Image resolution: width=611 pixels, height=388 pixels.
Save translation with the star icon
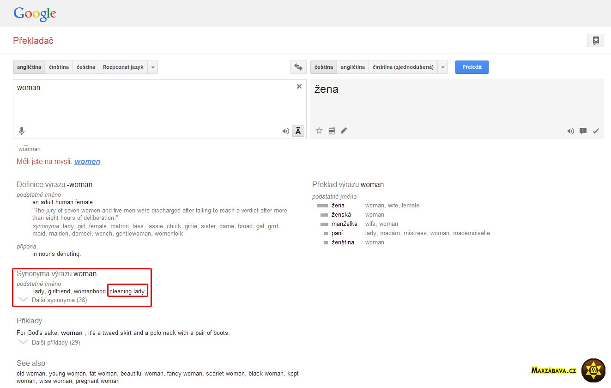click(319, 131)
